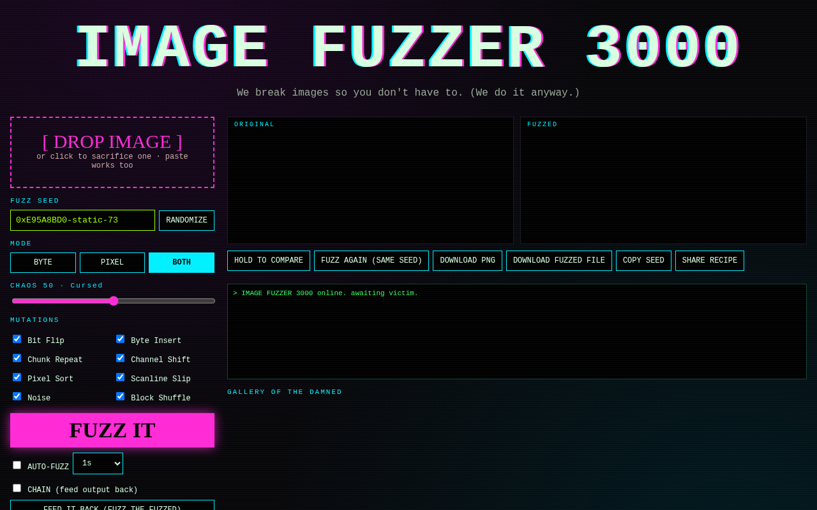Toggle the Bit Flip checkbox
Viewport: 817px width, 510px height.
click(17, 339)
